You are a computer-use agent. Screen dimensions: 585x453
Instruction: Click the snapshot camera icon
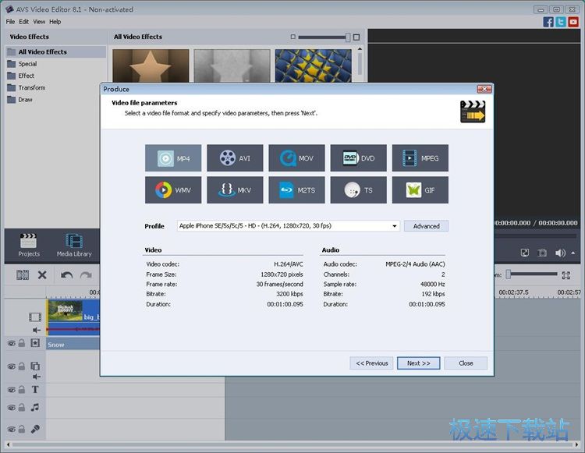tap(542, 253)
